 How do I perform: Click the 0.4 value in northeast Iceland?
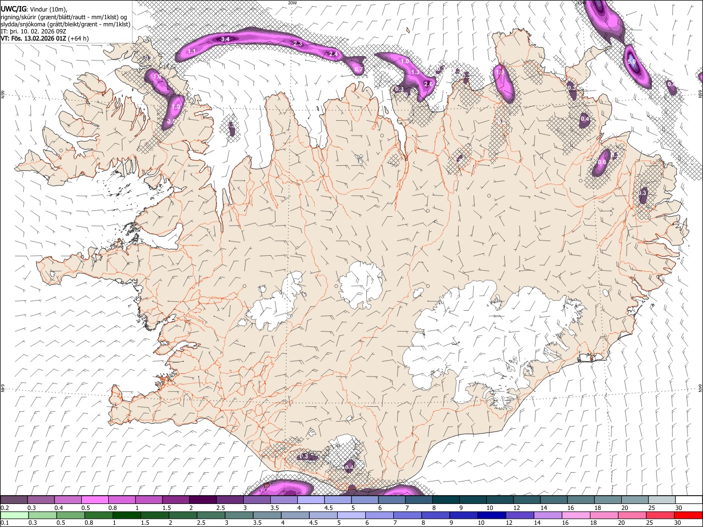click(x=585, y=119)
